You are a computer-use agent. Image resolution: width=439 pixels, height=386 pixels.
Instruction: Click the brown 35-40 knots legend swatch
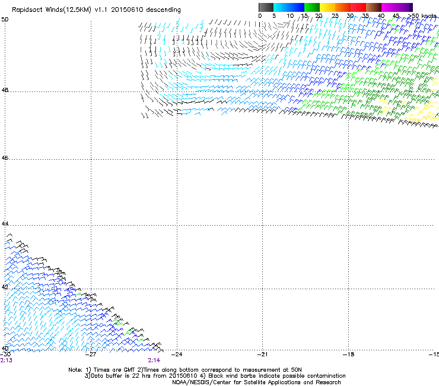pos(374,7)
